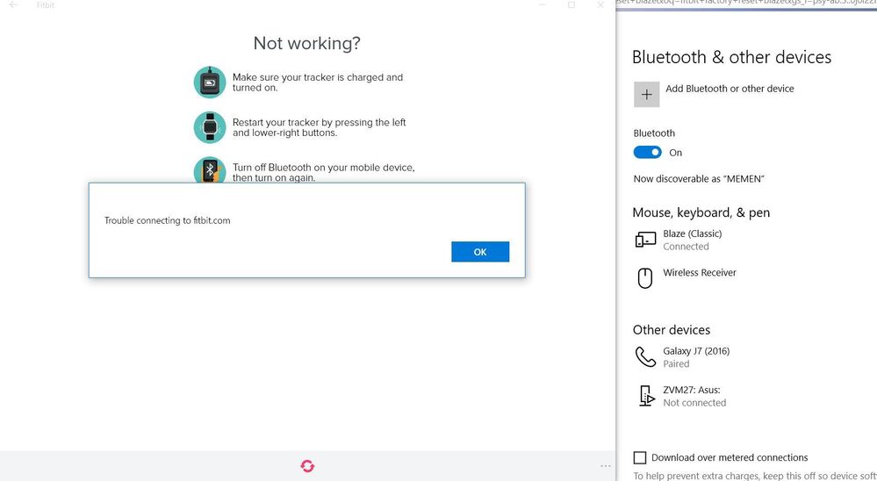This screenshot has height=481, width=877.
Task: Check Download over metered connections box
Action: pos(640,457)
